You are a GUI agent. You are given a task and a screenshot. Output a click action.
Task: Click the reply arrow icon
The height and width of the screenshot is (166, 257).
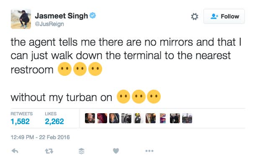click(15, 151)
